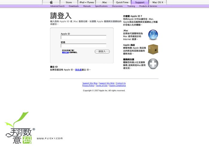This screenshot has height=146, width=209.
Task: Open the iPod + iTunes tab
Action: pyautogui.click(x=87, y=2)
